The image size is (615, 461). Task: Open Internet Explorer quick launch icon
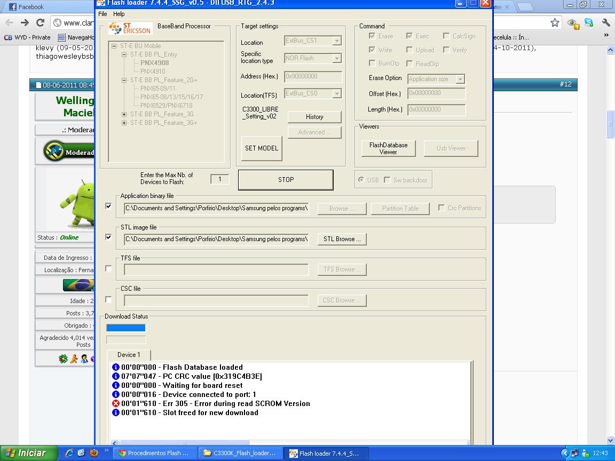[x=69, y=453]
